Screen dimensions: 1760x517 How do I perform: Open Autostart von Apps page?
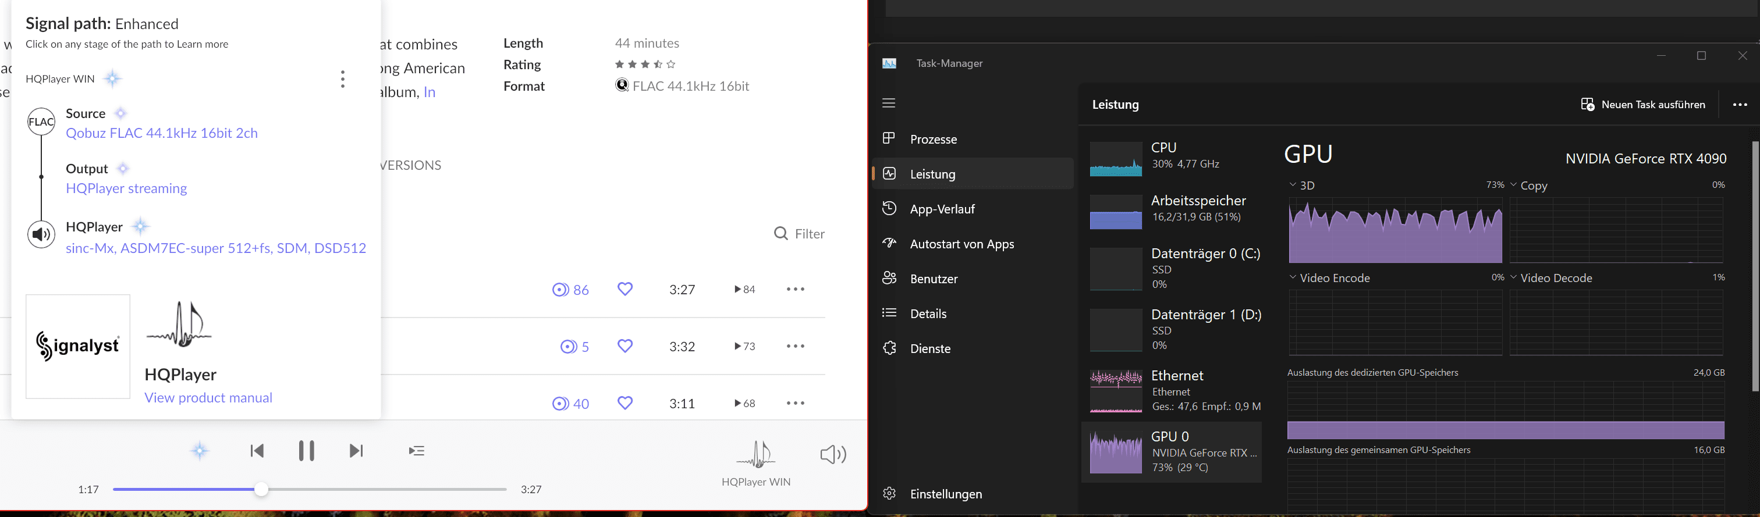(973, 244)
